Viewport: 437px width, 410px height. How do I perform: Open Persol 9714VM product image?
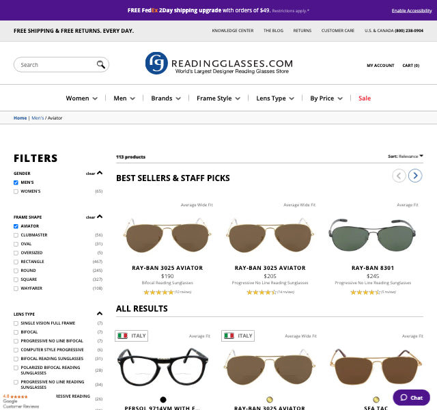click(x=163, y=367)
